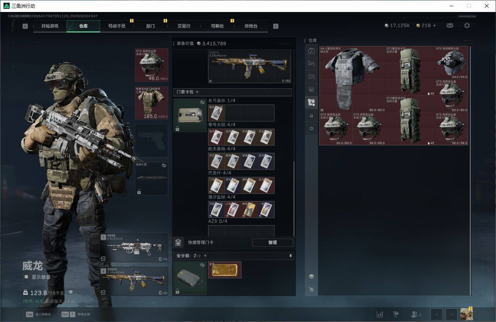Click the storage panel scrollbar
This screenshot has height=322, width=496.
click(x=470, y=170)
